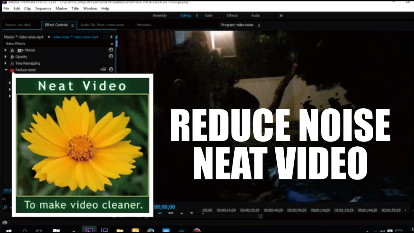The height and width of the screenshot is (233, 414).
Task: Switch to the Audio workspace
Action: pyautogui.click(x=256, y=16)
